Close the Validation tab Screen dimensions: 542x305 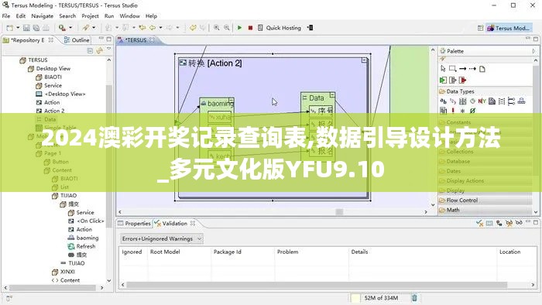193,224
